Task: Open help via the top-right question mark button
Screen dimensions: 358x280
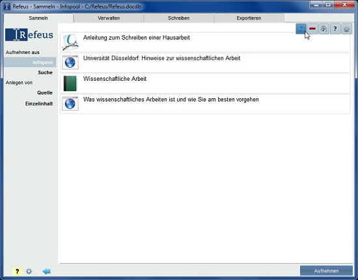Action: click(x=335, y=29)
